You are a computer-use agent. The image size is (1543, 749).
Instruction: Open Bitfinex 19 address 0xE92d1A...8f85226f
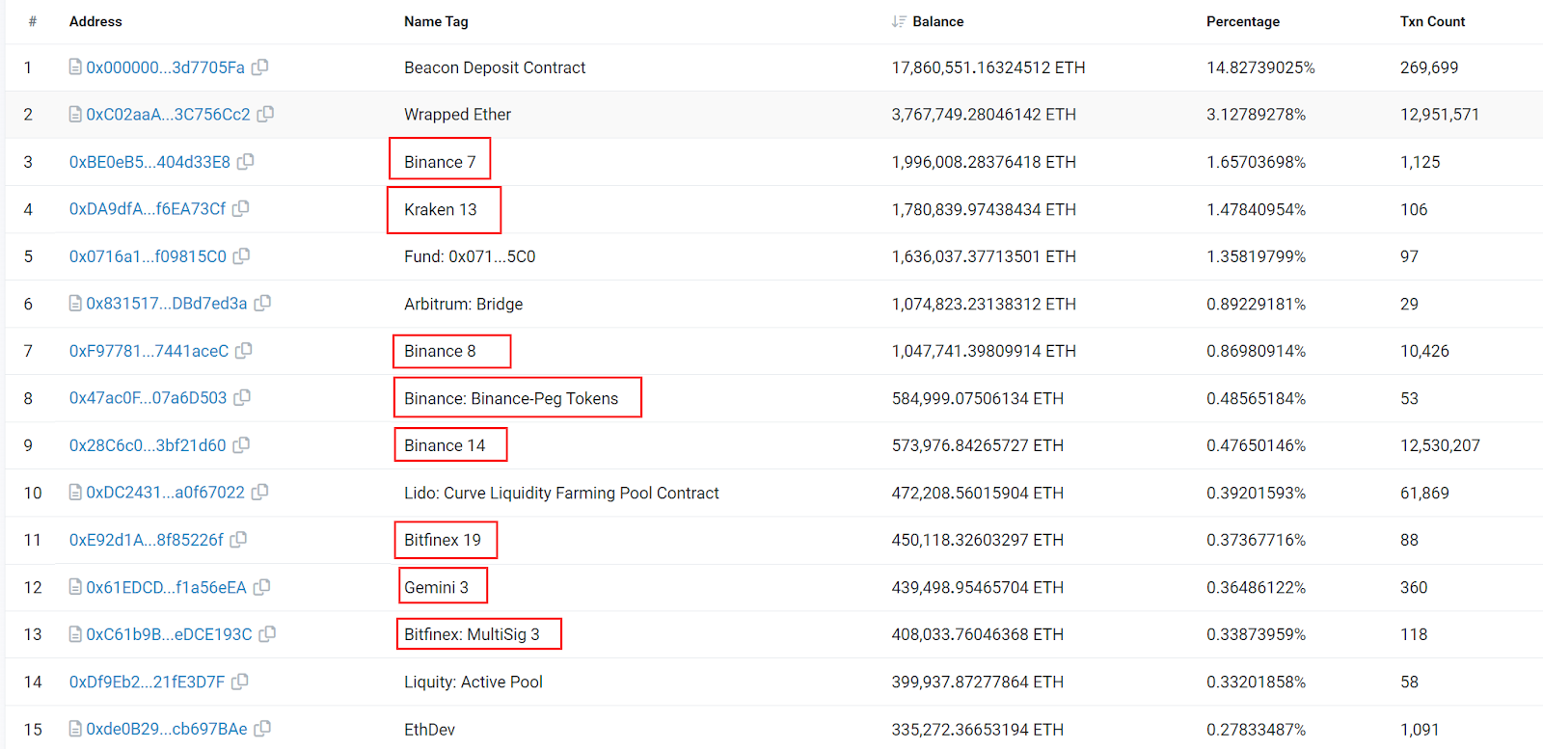coord(146,539)
